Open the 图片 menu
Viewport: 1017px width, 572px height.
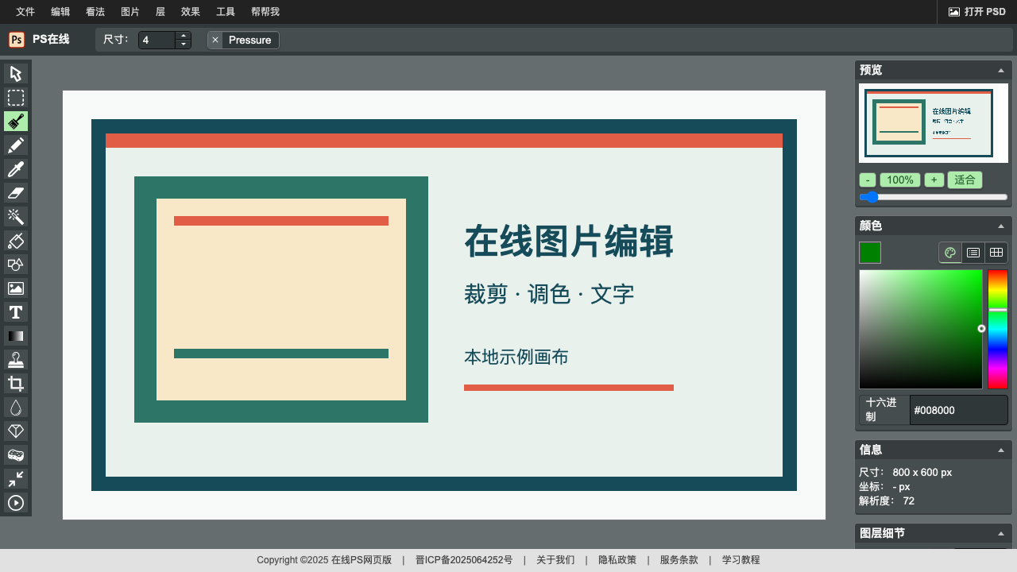(130, 12)
